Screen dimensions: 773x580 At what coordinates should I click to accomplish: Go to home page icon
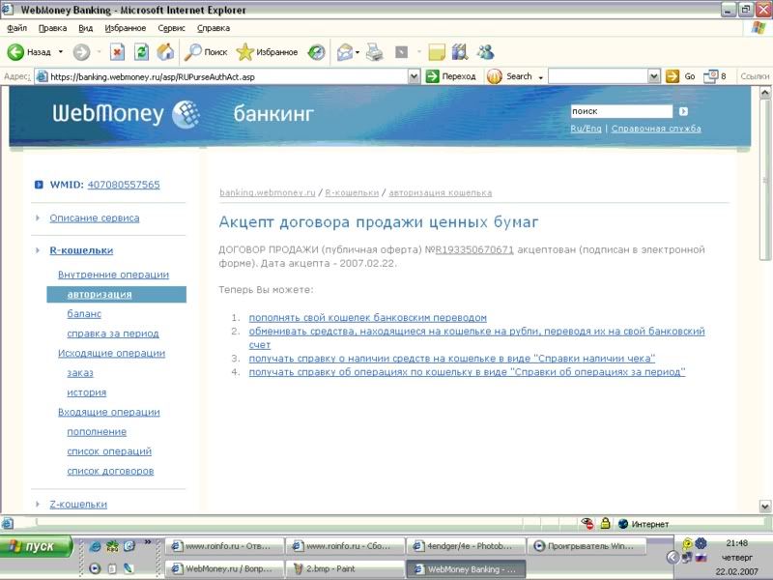click(165, 52)
